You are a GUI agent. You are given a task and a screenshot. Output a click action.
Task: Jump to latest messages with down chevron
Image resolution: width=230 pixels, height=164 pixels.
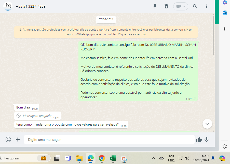coord(207,124)
